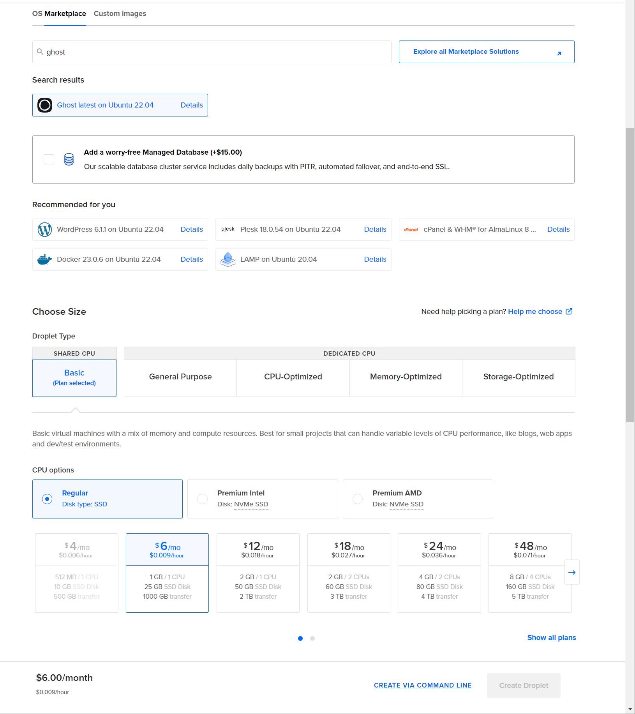Click the Docker whale icon
The width and height of the screenshot is (635, 714).
click(44, 259)
